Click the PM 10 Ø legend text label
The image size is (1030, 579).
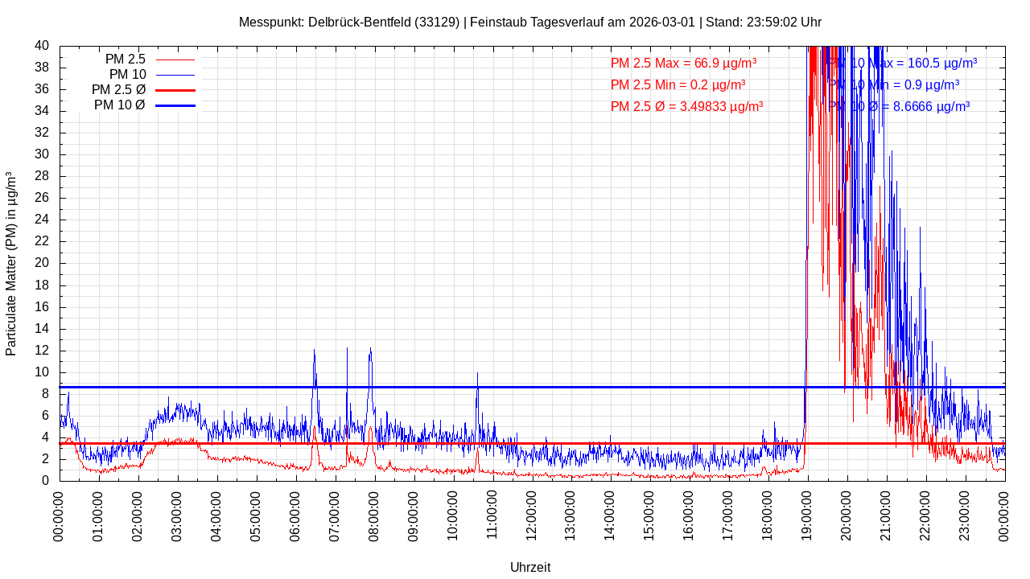pos(119,105)
